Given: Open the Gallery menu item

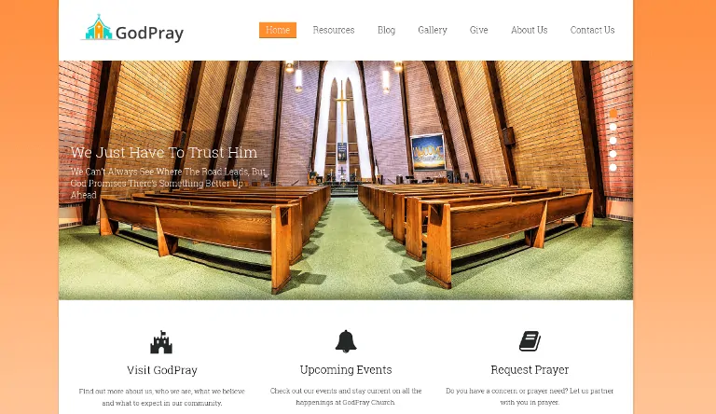Looking at the screenshot, I should (433, 30).
